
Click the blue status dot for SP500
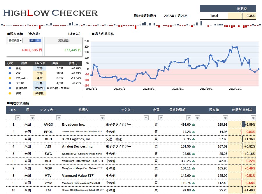pos(10,83)
